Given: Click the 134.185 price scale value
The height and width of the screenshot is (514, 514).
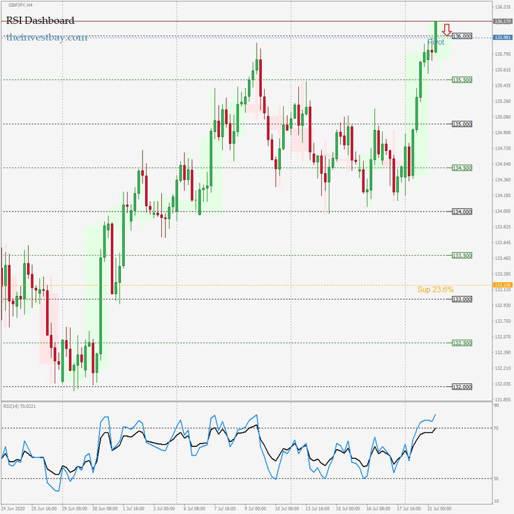Looking at the screenshot, I should coord(503,196).
